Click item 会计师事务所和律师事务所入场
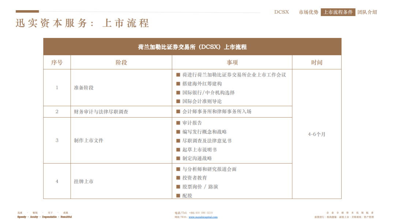The image size is (395, 219). (x=217, y=111)
